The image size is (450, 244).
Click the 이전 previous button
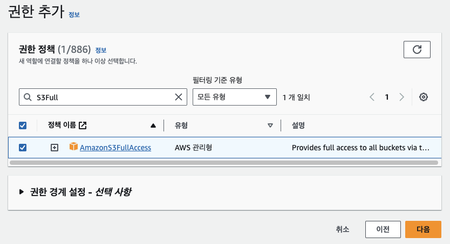[x=383, y=229]
